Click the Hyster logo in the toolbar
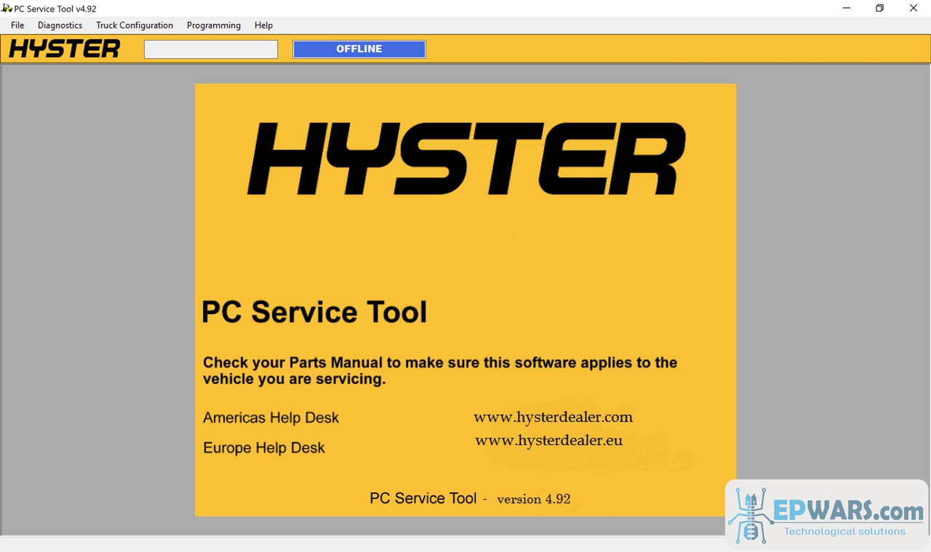The height and width of the screenshot is (552, 931). pos(65,49)
